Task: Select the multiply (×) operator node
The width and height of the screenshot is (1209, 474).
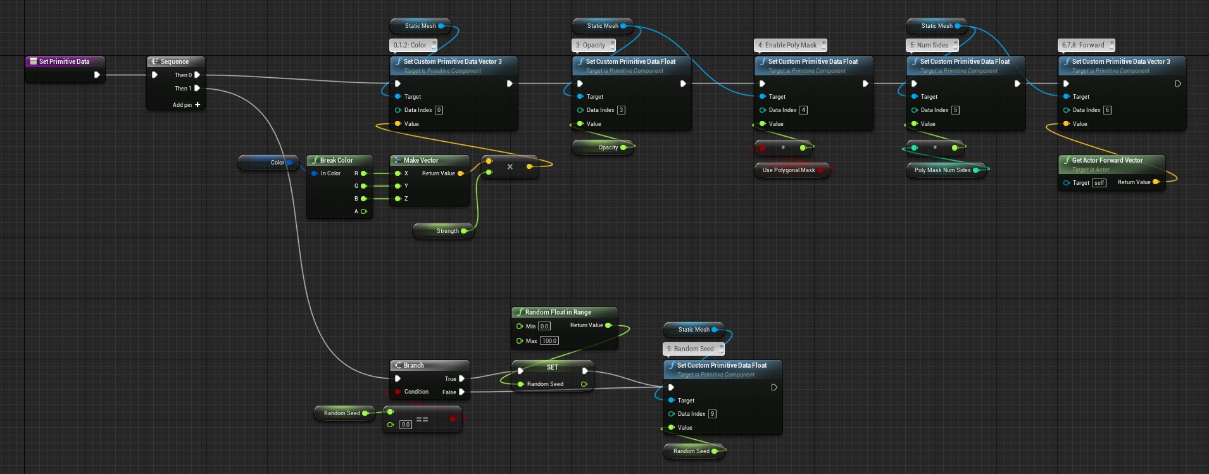Action: pyautogui.click(x=510, y=167)
